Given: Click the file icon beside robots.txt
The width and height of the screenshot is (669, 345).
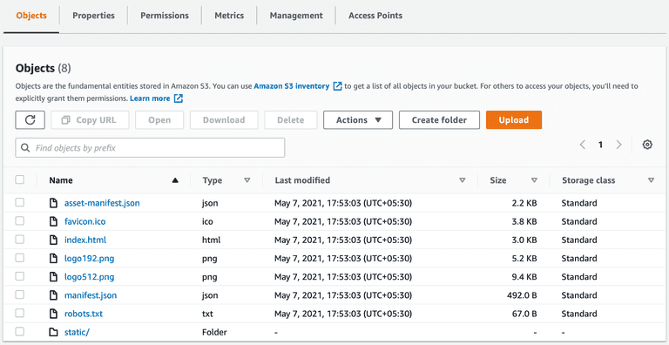Looking at the screenshot, I should tap(53, 314).
